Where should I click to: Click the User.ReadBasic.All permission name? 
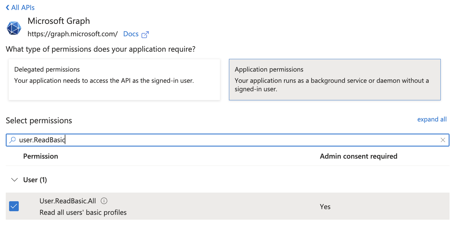pos(68,201)
